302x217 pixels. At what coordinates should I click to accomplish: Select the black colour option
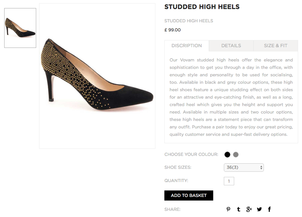coord(227,155)
